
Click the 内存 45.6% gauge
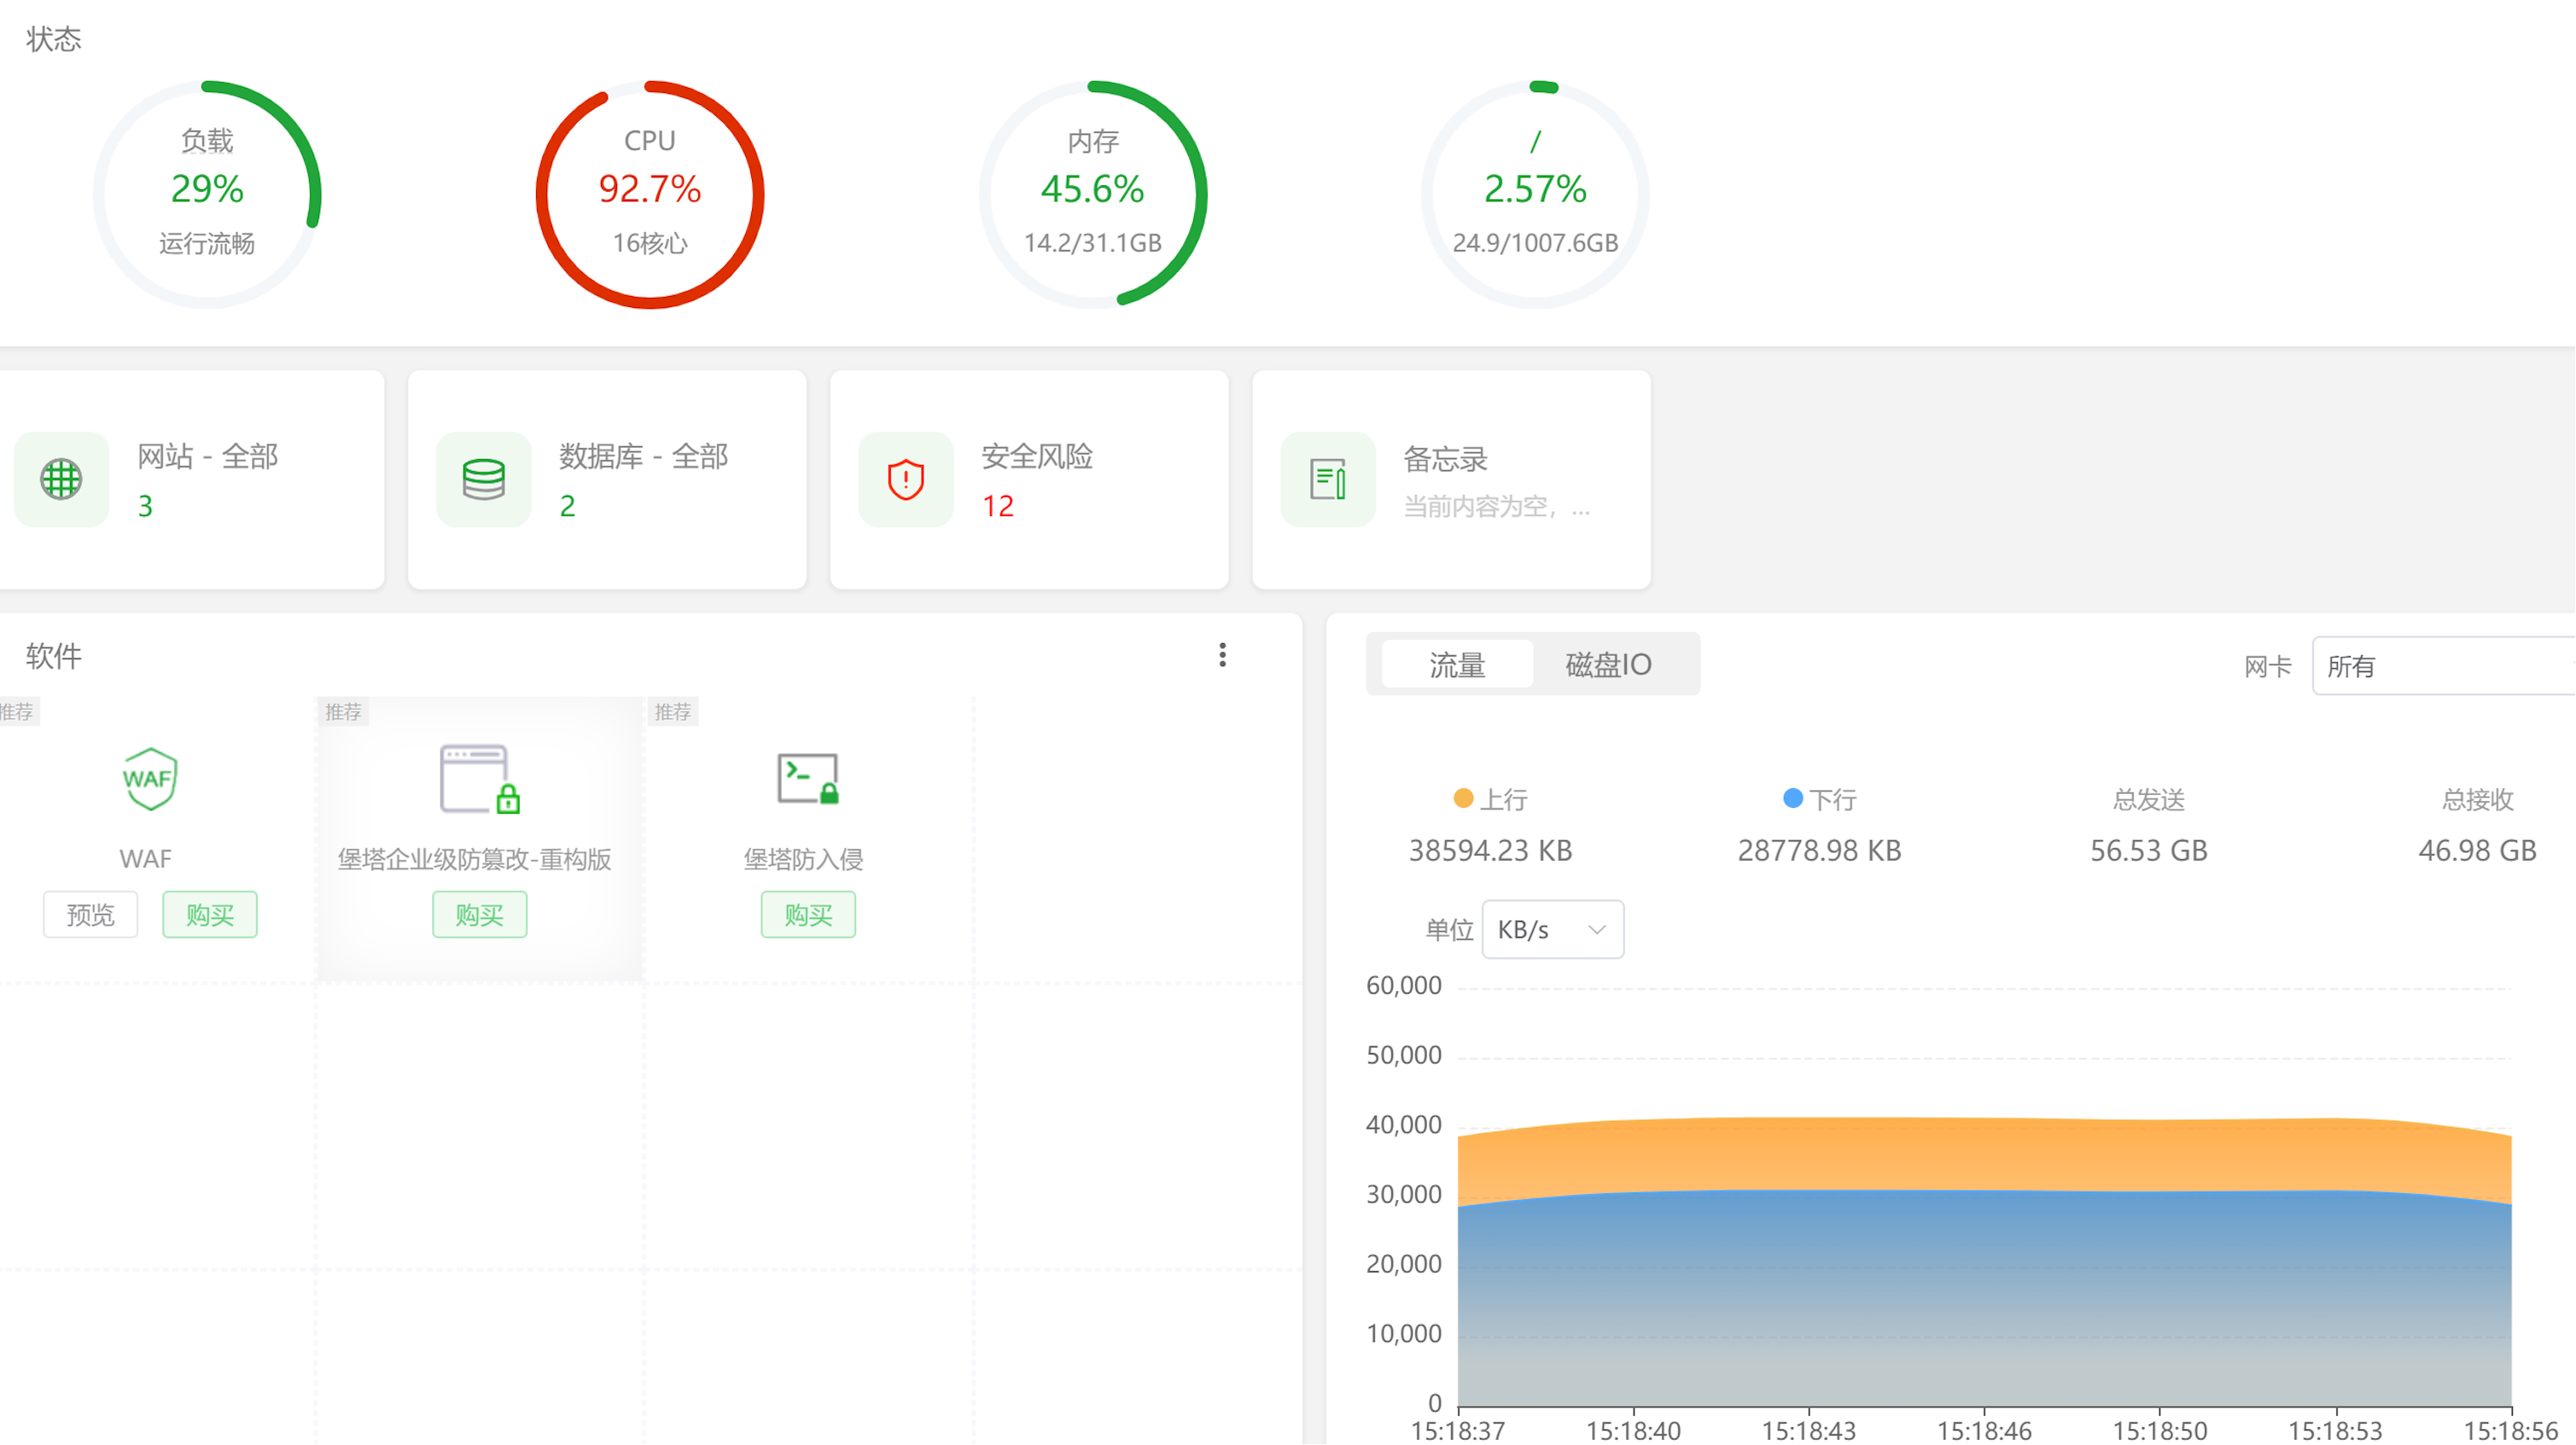[1093, 194]
